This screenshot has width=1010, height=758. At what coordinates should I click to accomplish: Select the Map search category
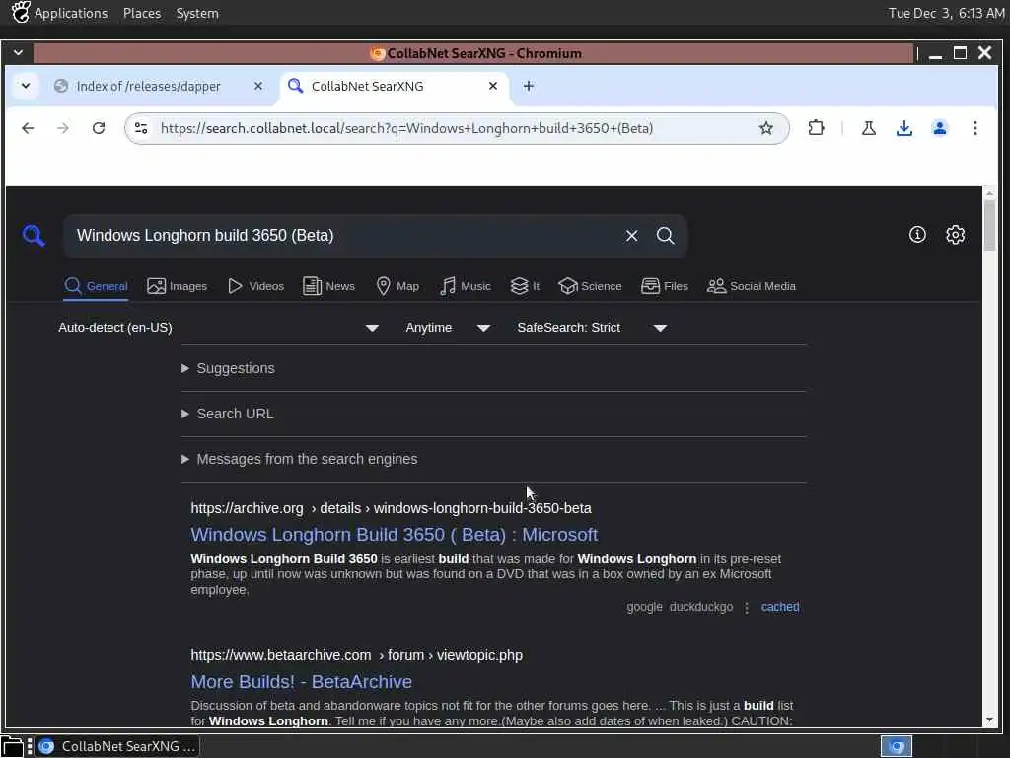pos(397,286)
